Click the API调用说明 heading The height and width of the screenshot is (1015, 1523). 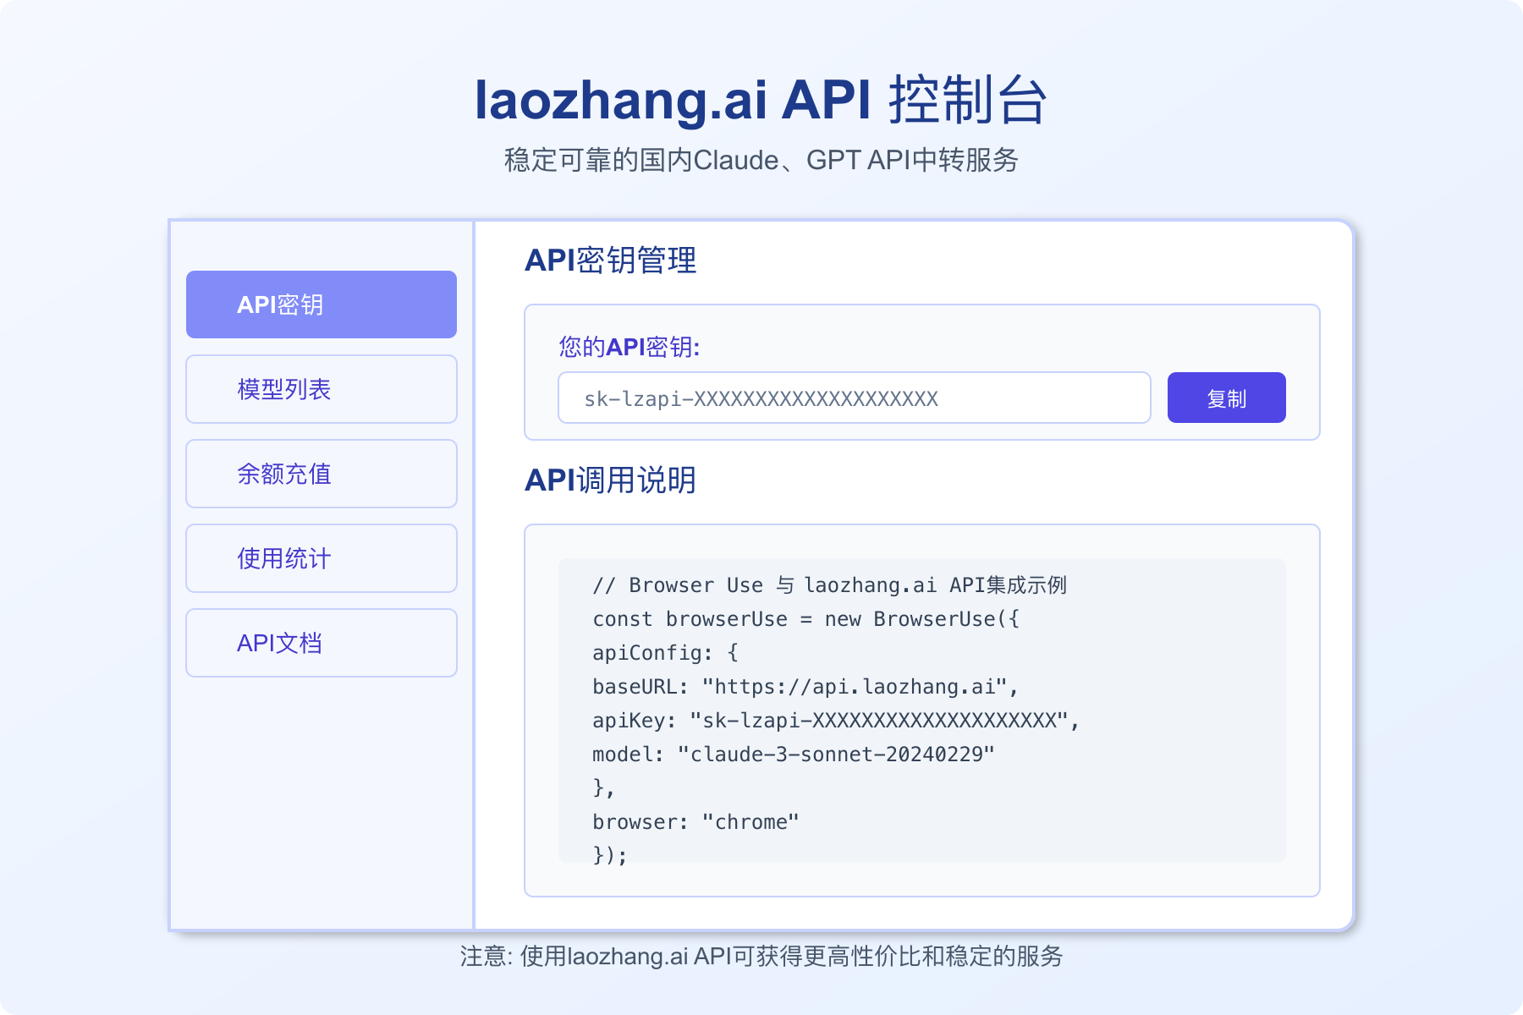pyautogui.click(x=611, y=480)
